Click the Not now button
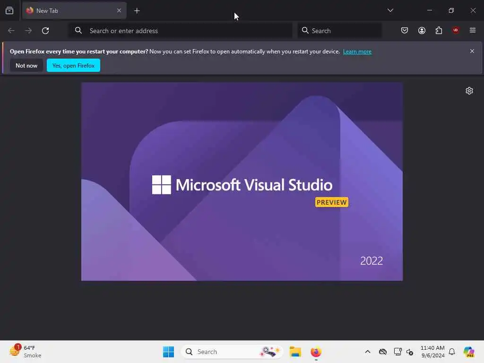Image resolution: width=484 pixels, height=363 pixels. [x=26, y=65]
